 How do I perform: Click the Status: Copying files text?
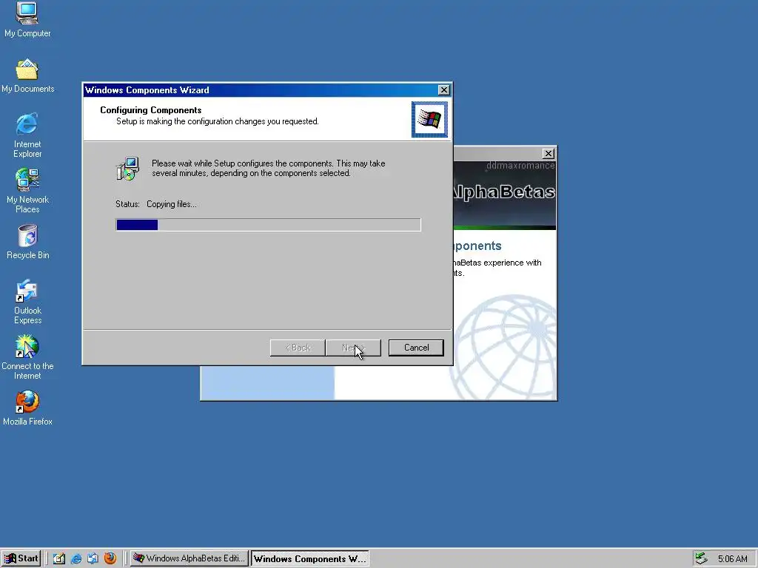[156, 204]
